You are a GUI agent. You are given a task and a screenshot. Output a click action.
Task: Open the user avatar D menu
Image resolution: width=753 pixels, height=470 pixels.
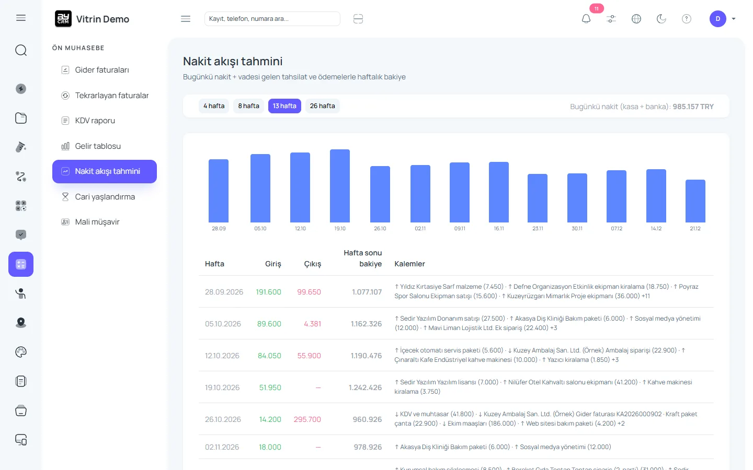tap(718, 19)
